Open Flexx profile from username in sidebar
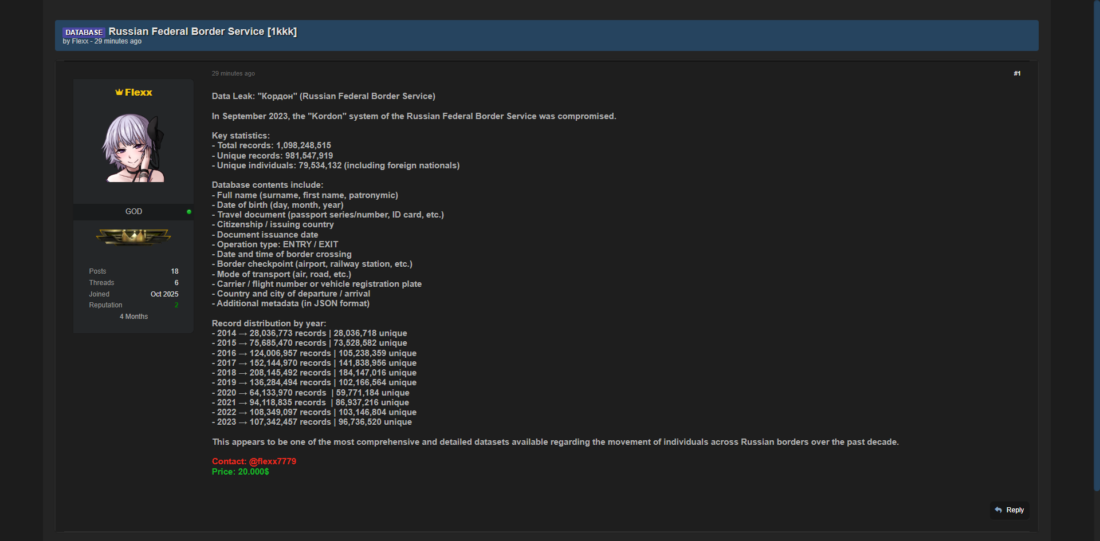The image size is (1100, 541). [x=139, y=92]
